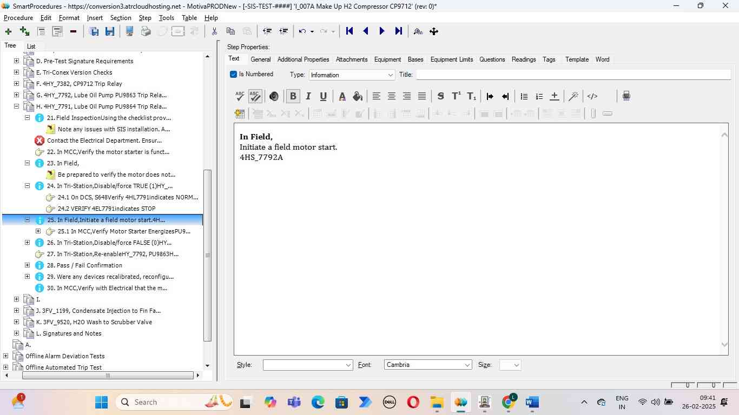Apply superscript formatting
This screenshot has width=739, height=415.
click(456, 96)
